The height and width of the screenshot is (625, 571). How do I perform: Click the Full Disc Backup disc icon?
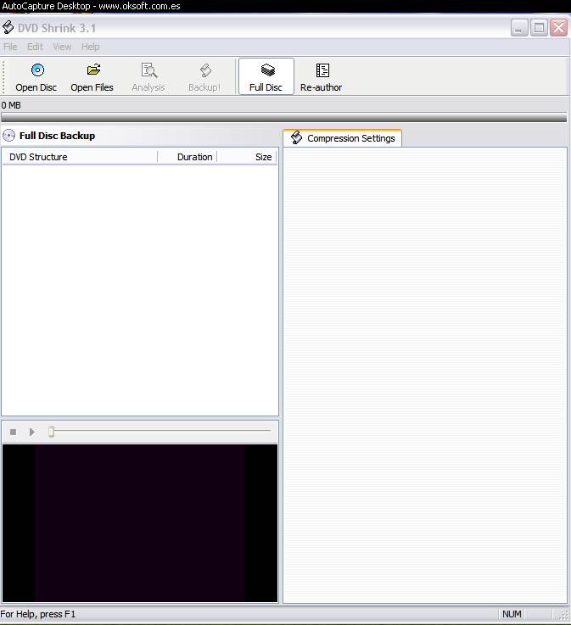point(8,136)
